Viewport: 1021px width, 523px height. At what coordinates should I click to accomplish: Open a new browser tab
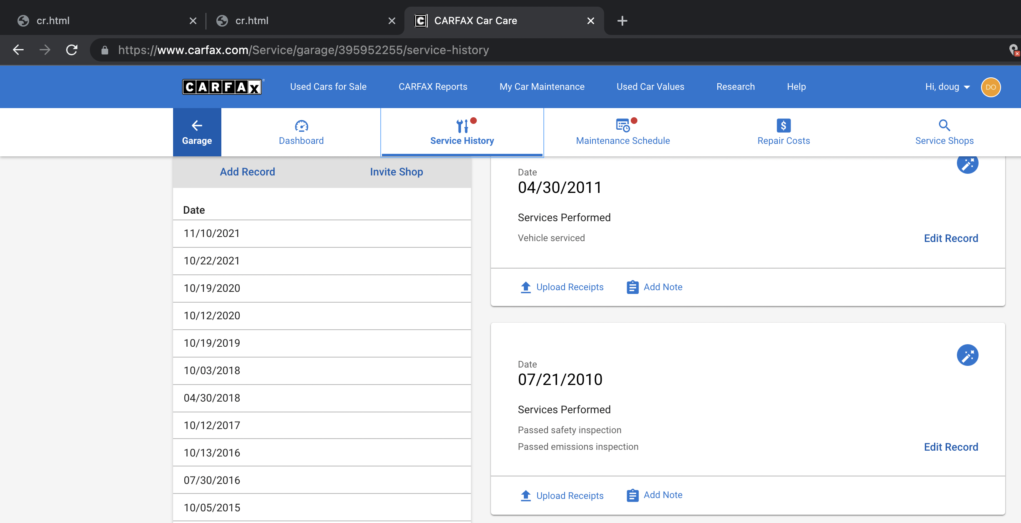[x=622, y=21]
